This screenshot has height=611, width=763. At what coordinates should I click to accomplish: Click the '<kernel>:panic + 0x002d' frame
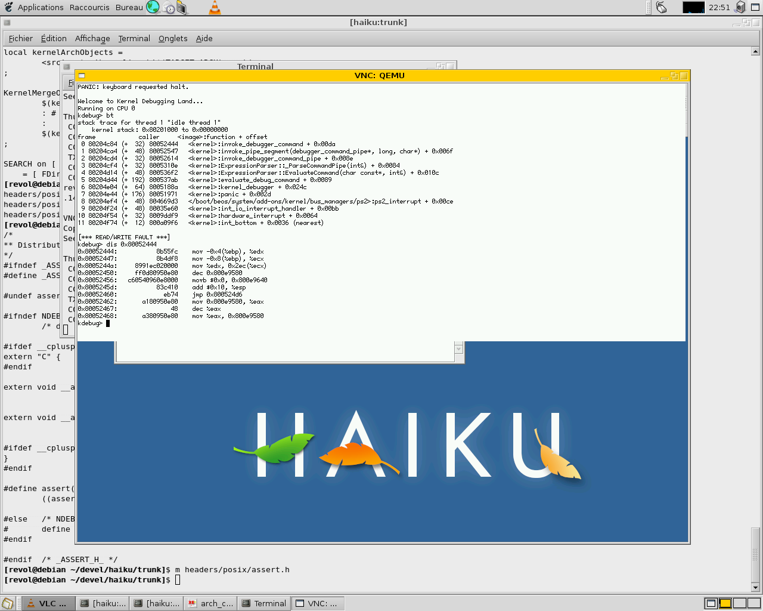(x=229, y=195)
